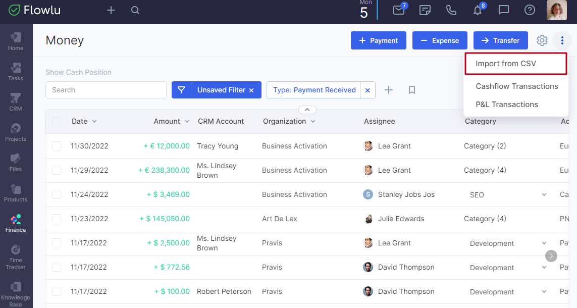Image resolution: width=577 pixels, height=308 pixels.
Task: Open Art De Lex organization
Action: point(279,219)
